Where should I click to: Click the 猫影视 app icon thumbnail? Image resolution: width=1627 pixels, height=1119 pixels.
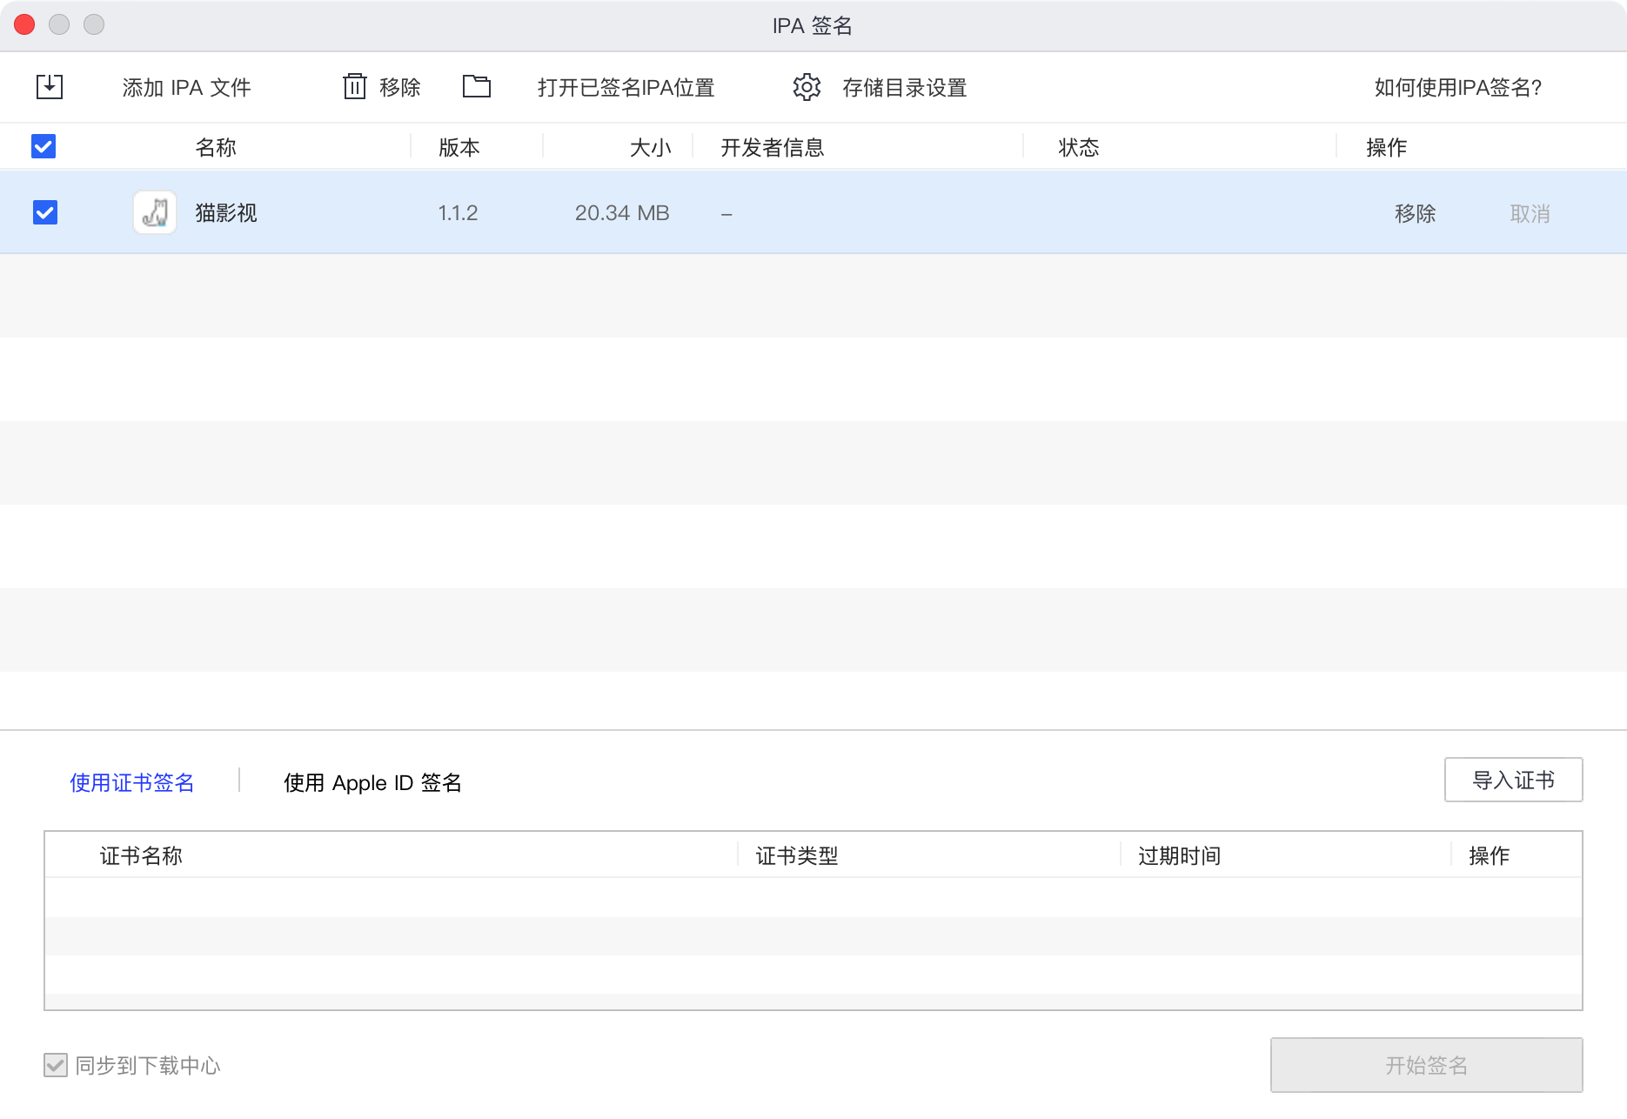[155, 213]
